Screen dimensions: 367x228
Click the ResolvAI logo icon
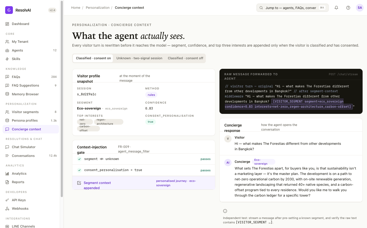click(x=9, y=10)
